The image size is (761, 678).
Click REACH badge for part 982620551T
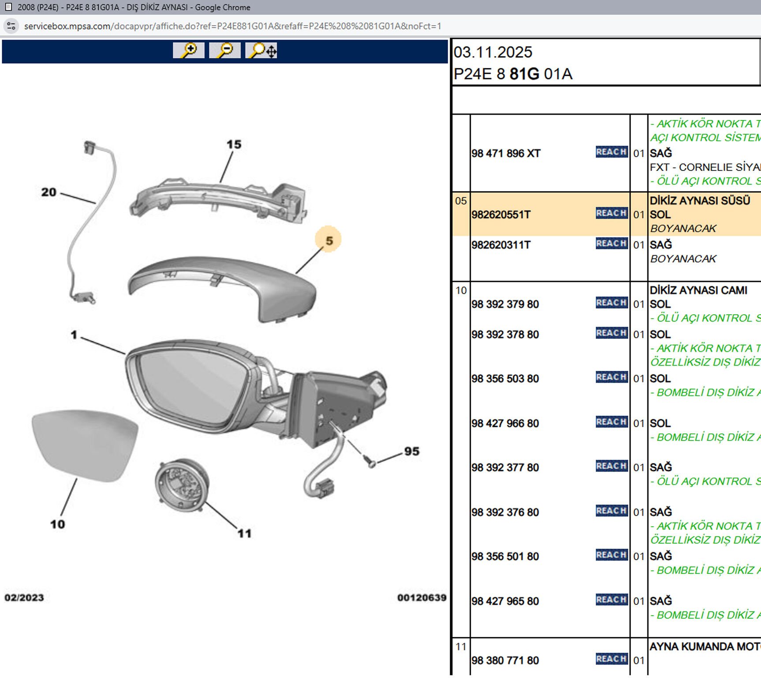(x=612, y=213)
